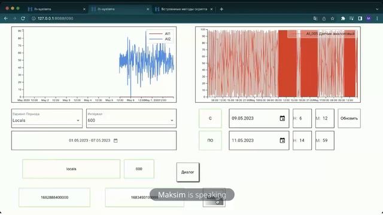
Task: Click the AI2 legend entry in left chart
Action: [x=160, y=39]
